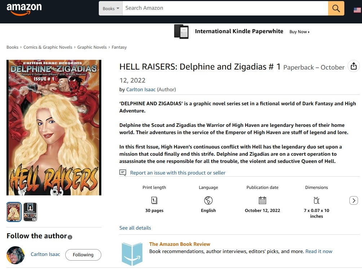This screenshot has width=362, height=270.
Task: Click the Amazon Book Review book icon
Action: [132, 253]
